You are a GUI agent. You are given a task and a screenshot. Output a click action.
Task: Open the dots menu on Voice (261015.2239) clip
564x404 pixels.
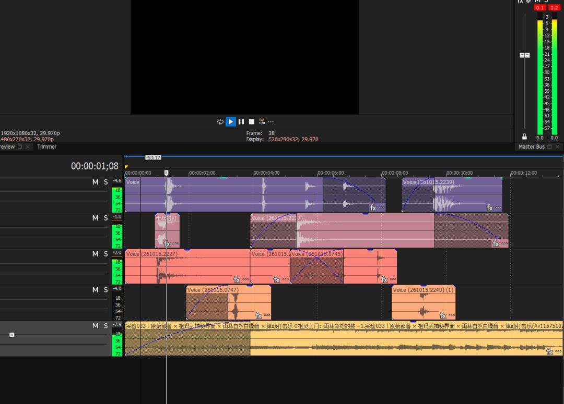498,207
